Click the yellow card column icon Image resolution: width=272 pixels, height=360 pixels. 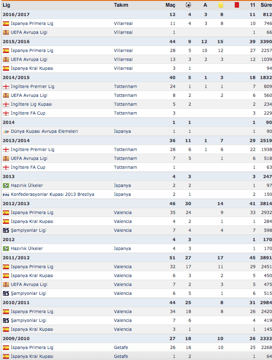tap(221, 5)
